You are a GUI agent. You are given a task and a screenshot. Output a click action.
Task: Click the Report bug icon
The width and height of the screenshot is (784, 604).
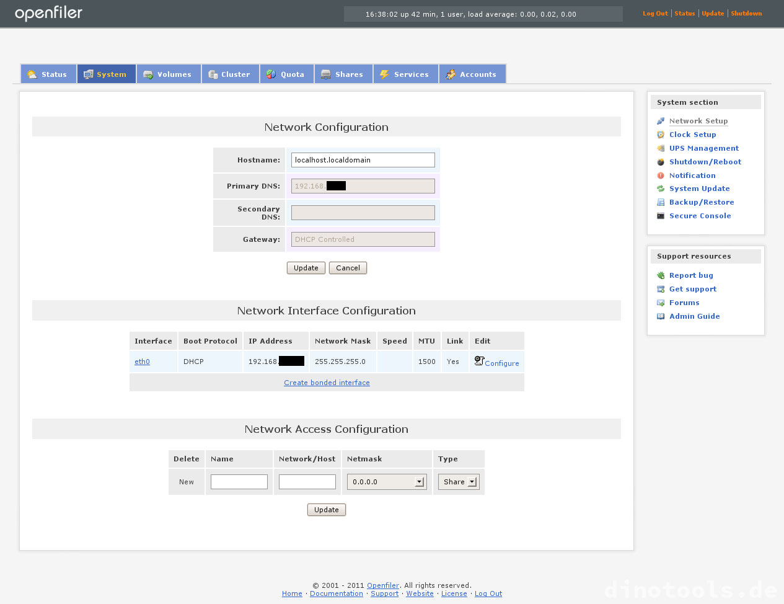tap(661, 275)
